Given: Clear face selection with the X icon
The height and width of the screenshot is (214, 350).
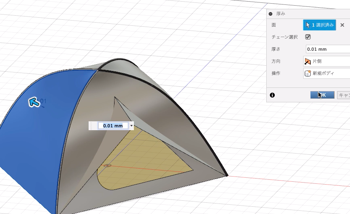Looking at the screenshot, I should point(342,25).
